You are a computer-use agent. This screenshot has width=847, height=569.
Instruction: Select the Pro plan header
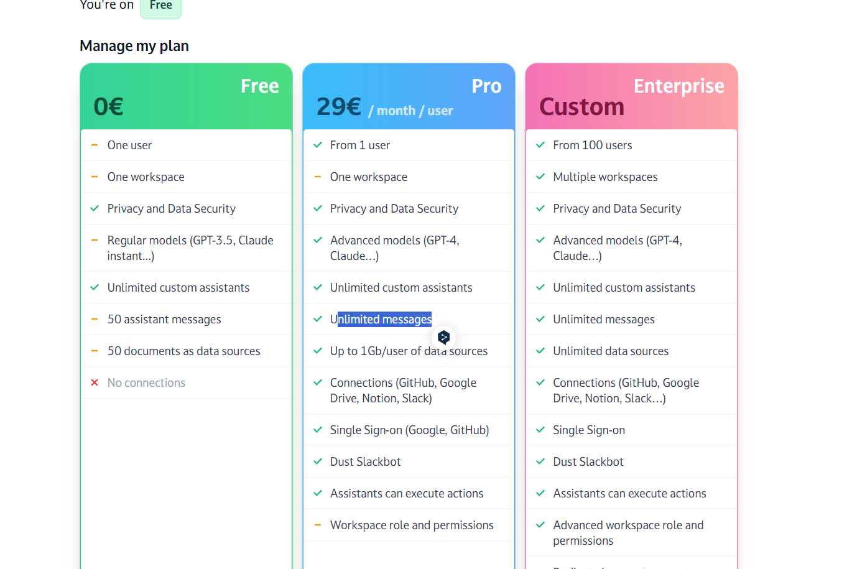(409, 96)
